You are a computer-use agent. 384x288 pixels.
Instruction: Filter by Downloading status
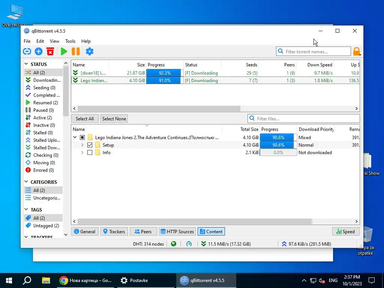43,80
